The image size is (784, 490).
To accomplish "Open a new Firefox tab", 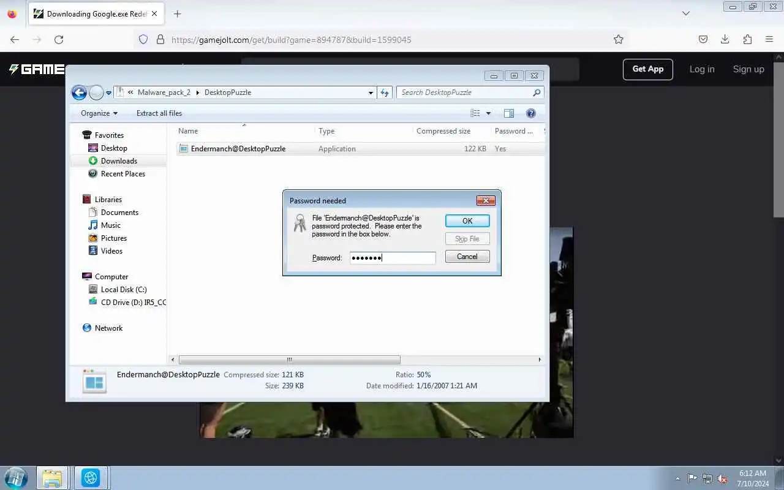I will tap(178, 13).
